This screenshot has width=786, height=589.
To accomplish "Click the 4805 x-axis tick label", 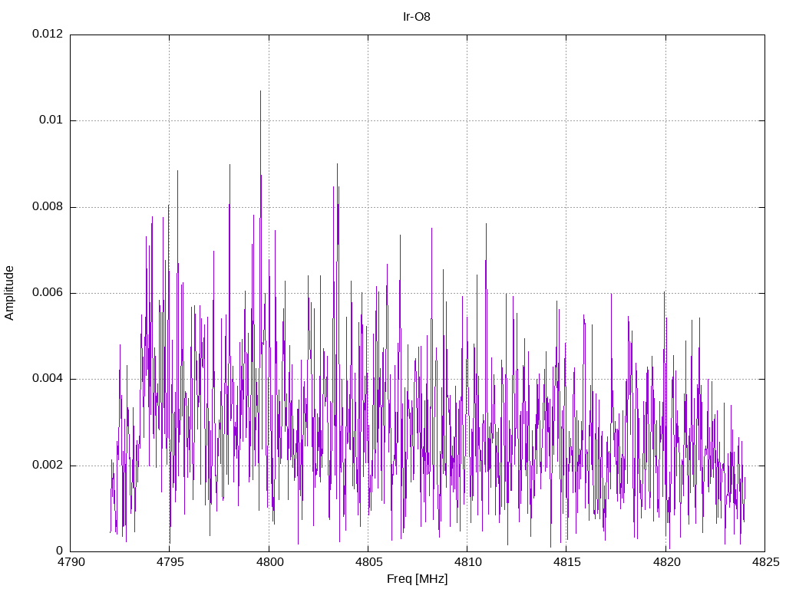I will (368, 562).
